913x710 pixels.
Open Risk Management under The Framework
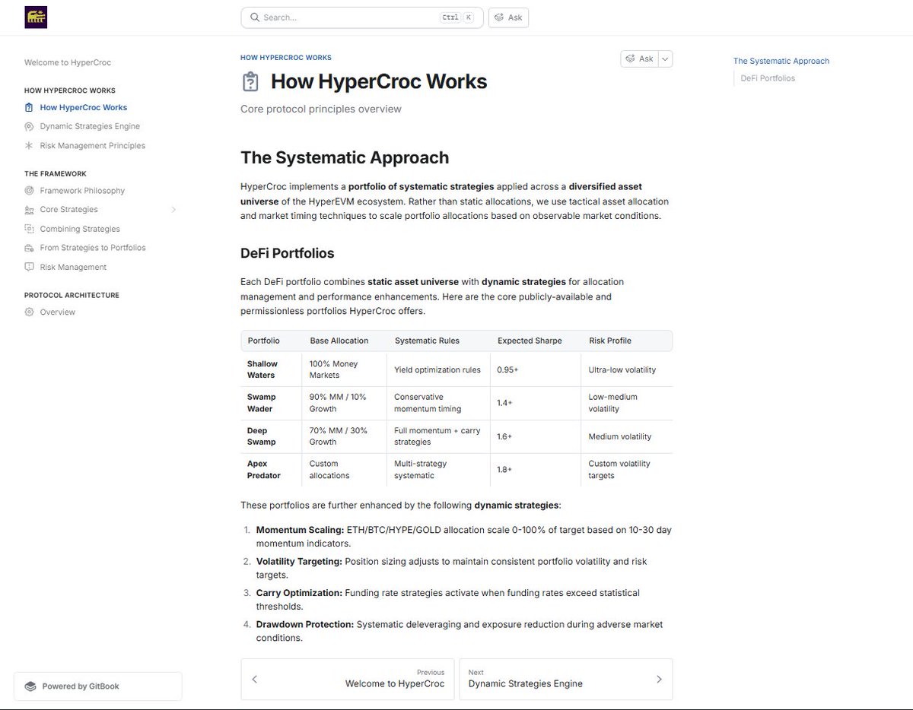pos(73,267)
